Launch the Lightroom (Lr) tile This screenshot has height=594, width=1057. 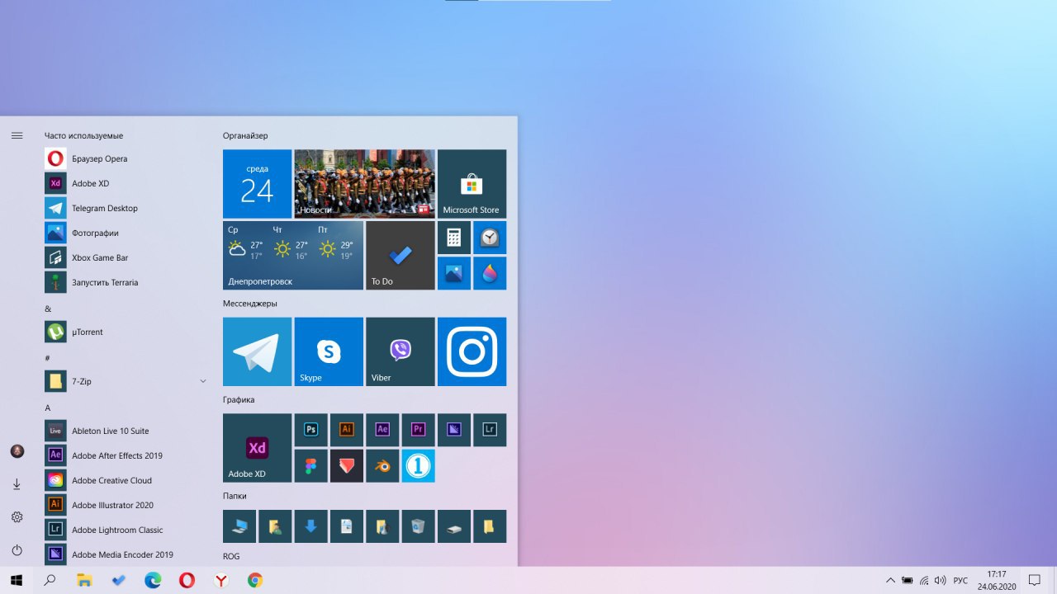pos(490,430)
